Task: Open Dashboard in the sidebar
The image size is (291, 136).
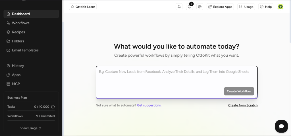Action: [x=31, y=14]
